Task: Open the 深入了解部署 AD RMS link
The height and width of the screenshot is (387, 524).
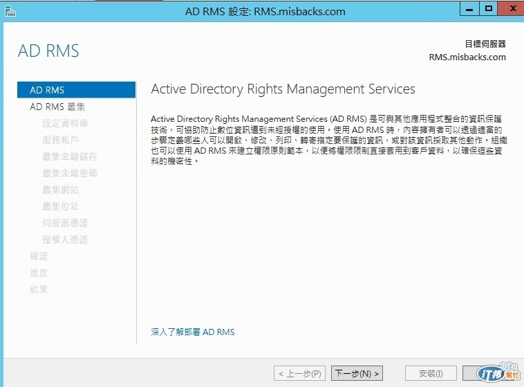Action: click(193, 332)
